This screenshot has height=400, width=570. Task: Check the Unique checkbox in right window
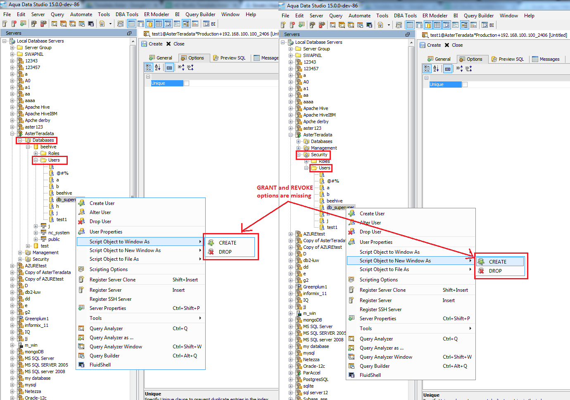coord(465,84)
